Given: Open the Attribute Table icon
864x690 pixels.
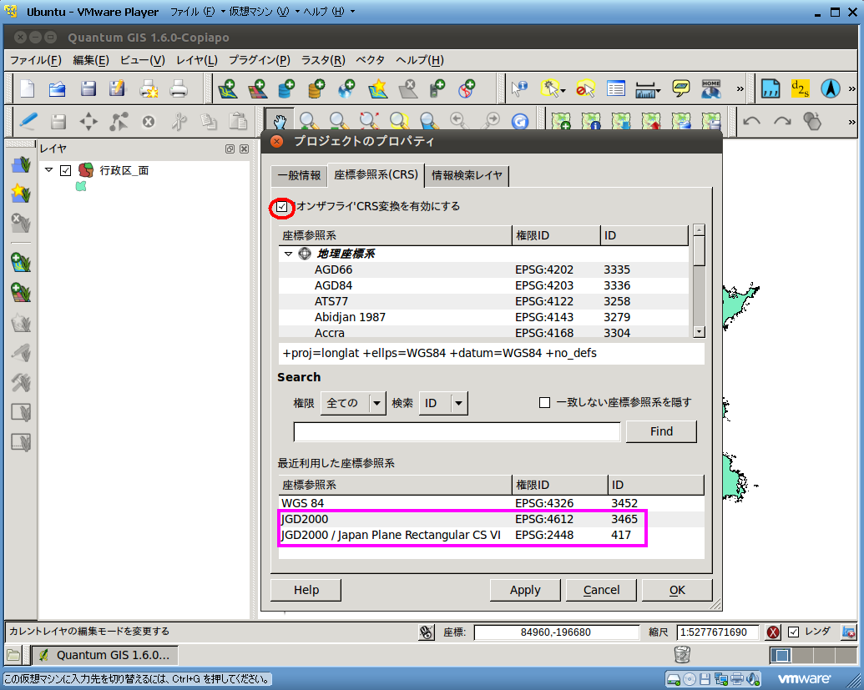Looking at the screenshot, I should (x=615, y=88).
